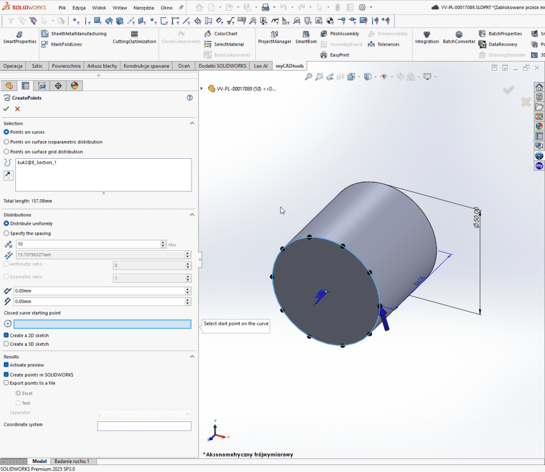The width and height of the screenshot is (545, 472).
Task: Open Integration tool
Action: 427,38
